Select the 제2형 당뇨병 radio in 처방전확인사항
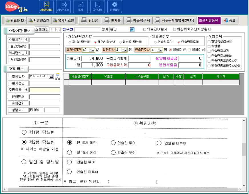 coord(95,42)
